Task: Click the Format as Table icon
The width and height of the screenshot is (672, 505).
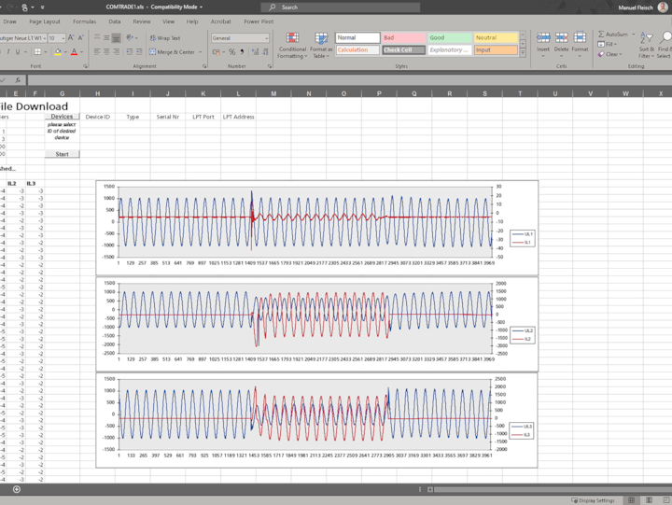Action: (320, 39)
